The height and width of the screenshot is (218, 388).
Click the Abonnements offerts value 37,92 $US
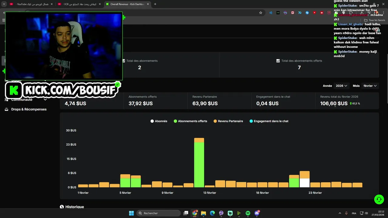(x=141, y=104)
